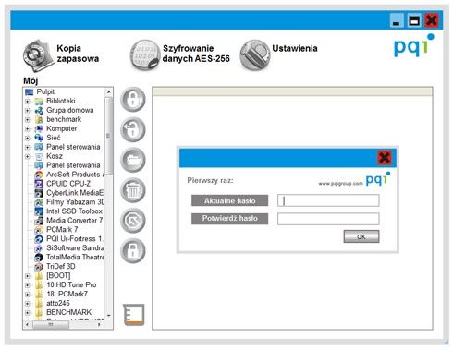Open the Kopia zapasowa backup section
The image size is (453, 350).
61,54
